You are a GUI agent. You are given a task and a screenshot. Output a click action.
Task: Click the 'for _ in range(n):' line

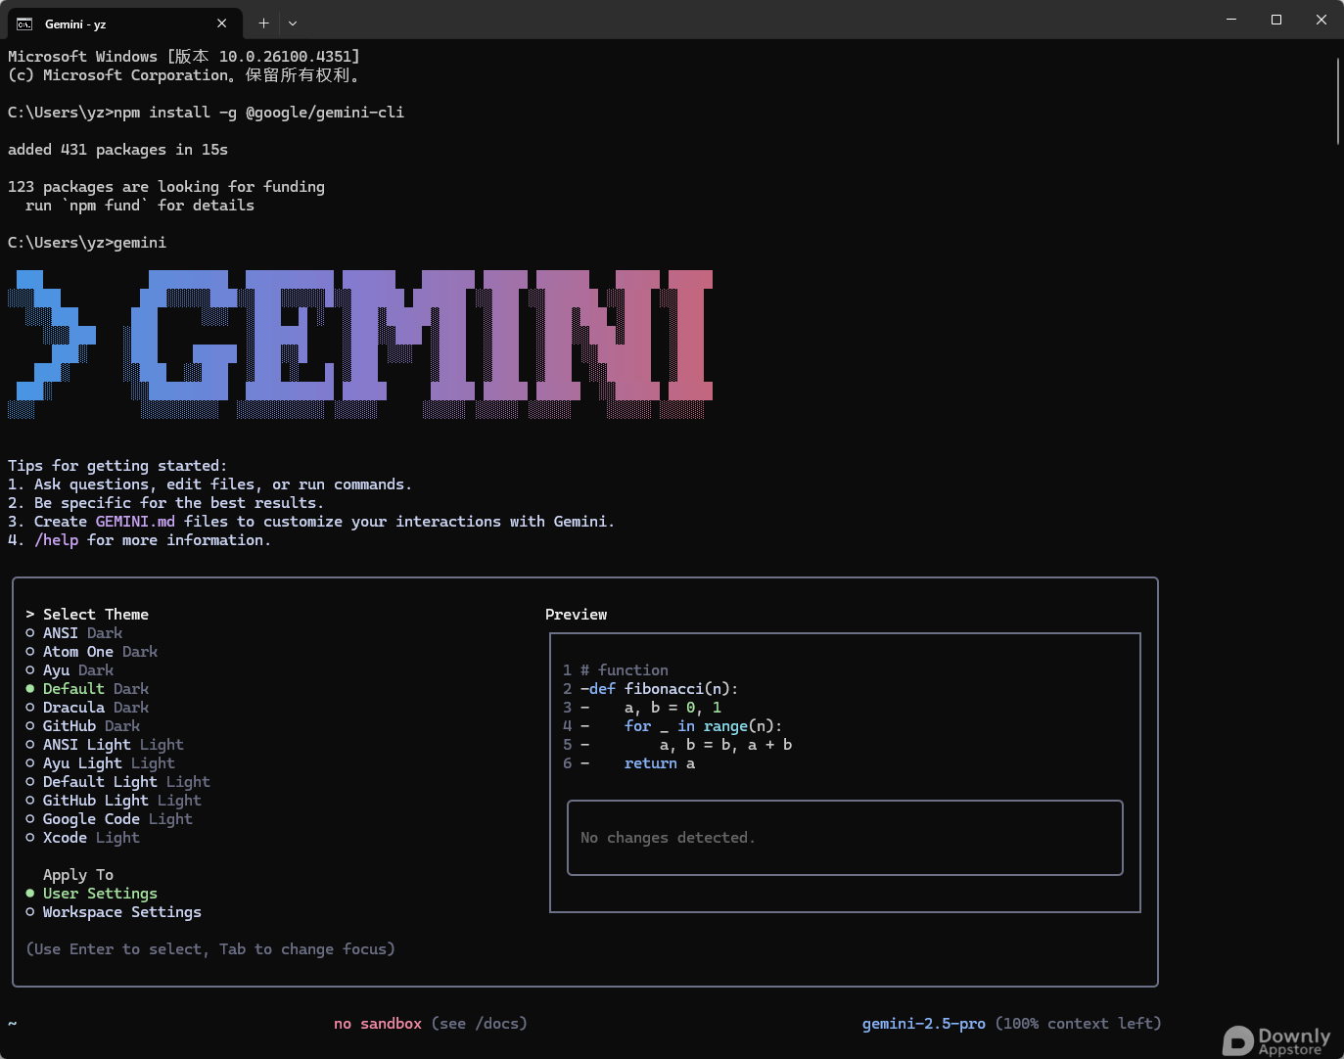tap(703, 726)
